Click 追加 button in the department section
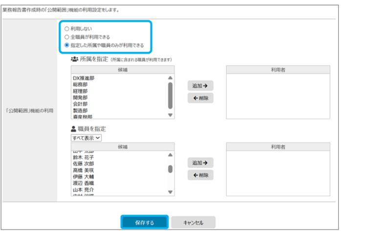 (x=200, y=86)
